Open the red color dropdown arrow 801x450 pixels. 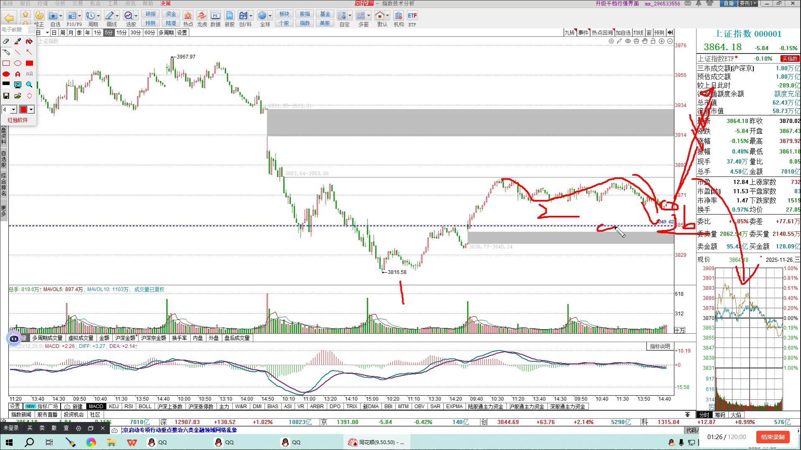click(31, 110)
